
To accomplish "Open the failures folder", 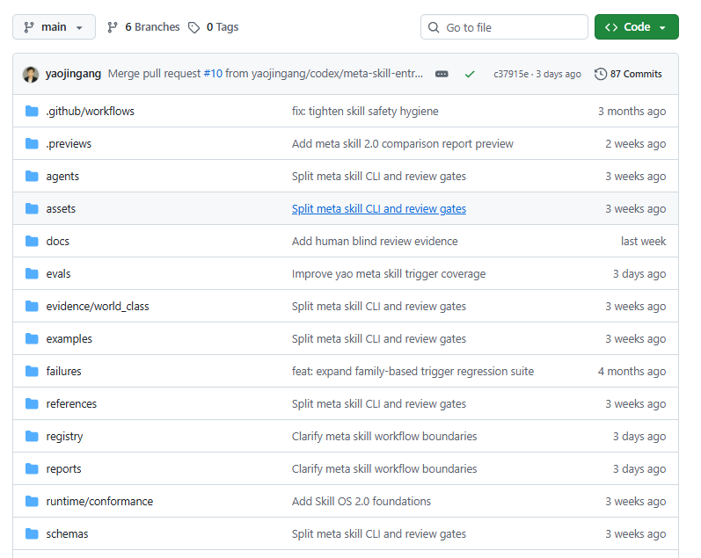I will tap(64, 371).
